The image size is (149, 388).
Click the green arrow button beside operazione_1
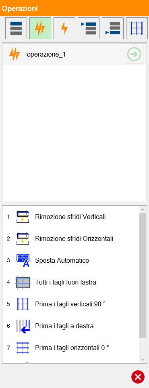point(134,54)
